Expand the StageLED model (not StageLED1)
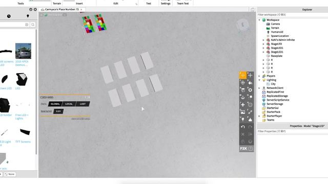The image size is (328, 184). [263, 44]
